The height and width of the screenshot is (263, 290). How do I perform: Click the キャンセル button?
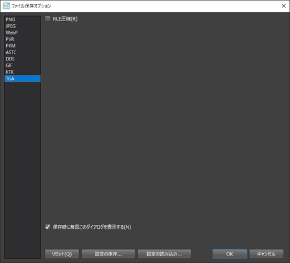click(x=266, y=254)
